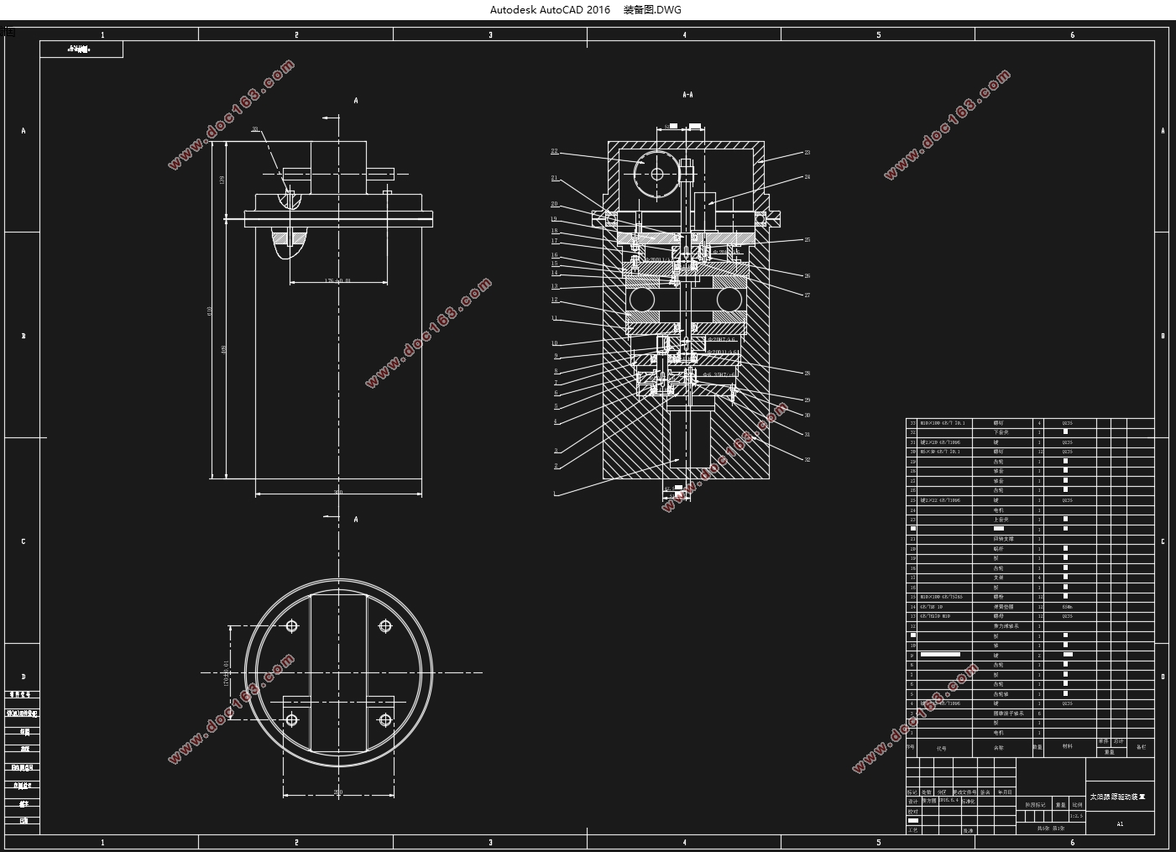Pick callout number 22 in section A-A

point(554,152)
